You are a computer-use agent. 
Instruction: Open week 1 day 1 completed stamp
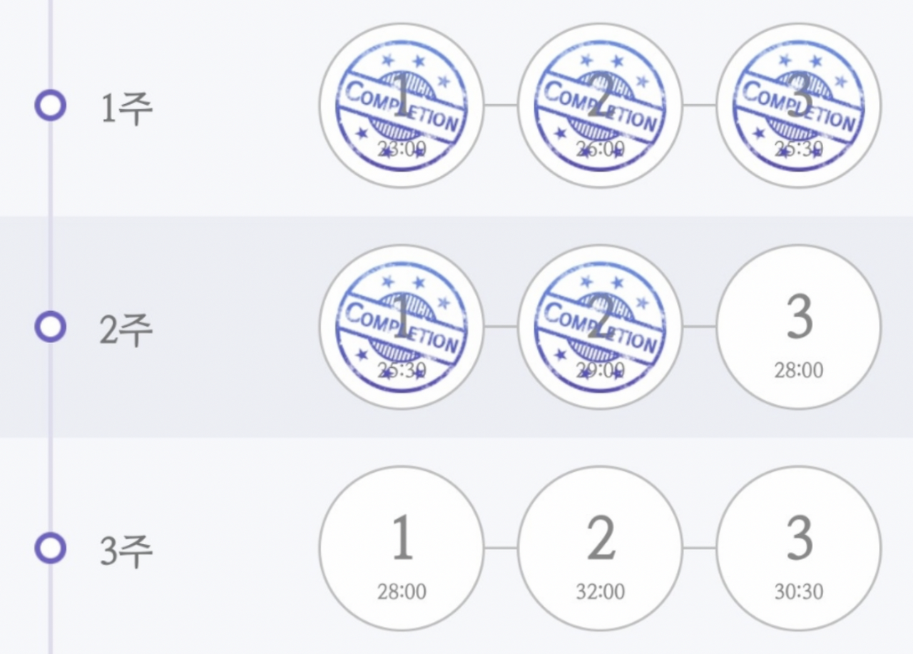[x=402, y=106]
